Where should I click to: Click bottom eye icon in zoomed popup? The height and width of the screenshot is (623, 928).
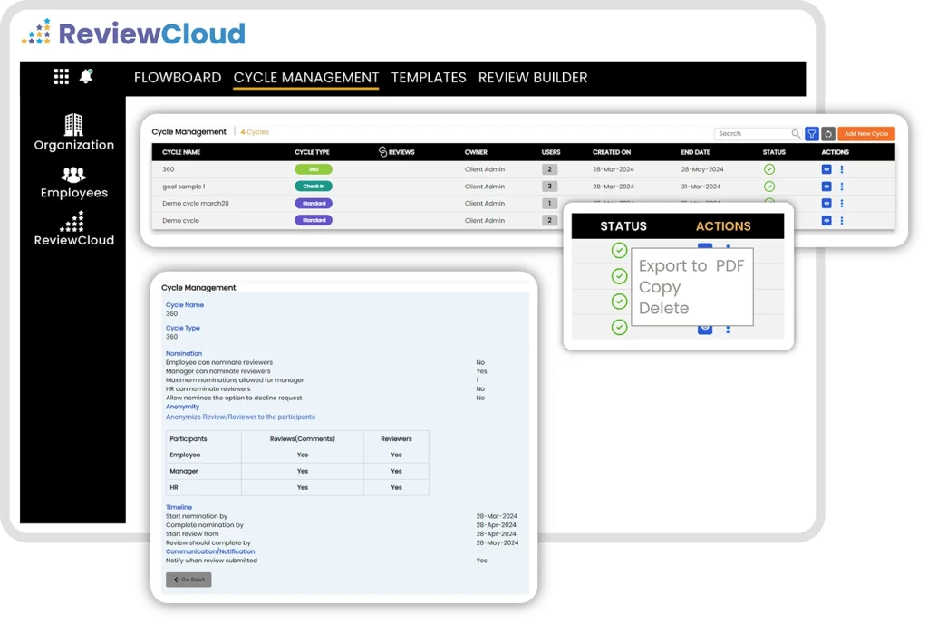(x=705, y=329)
